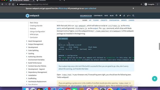
Task: Click the browser forward arrow
Action: point(6,4)
